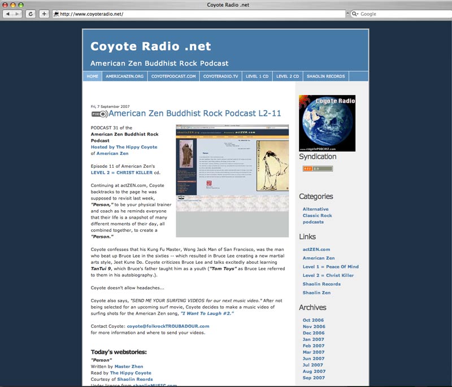Click the Coyote Radio globe logo image
Image resolution: width=452 pixels, height=387 pixels.
pos(327,123)
